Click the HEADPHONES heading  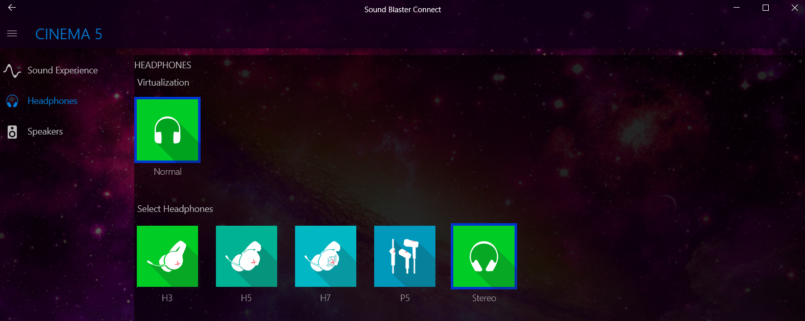(163, 65)
